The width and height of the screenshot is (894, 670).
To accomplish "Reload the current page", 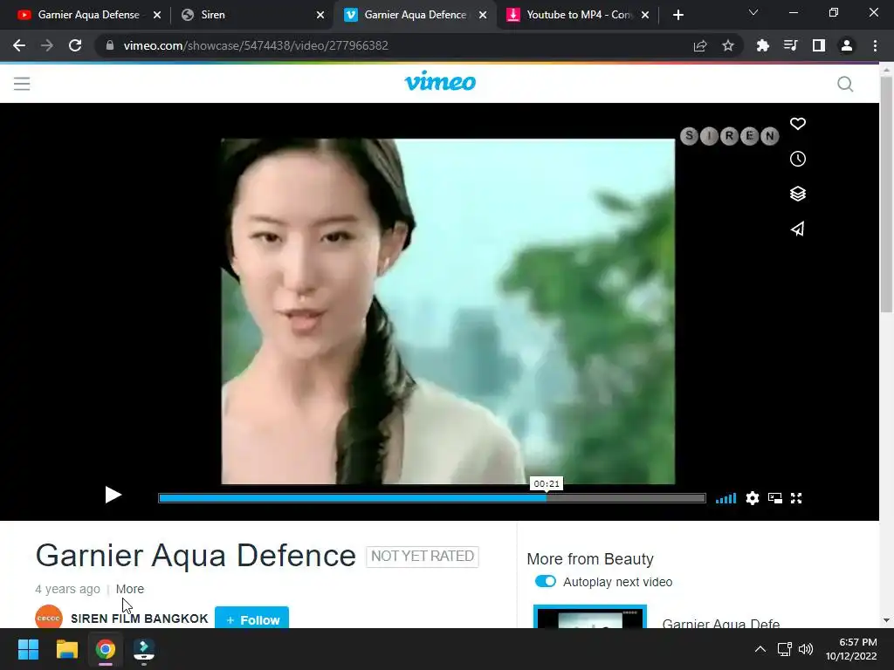I will pyautogui.click(x=75, y=45).
